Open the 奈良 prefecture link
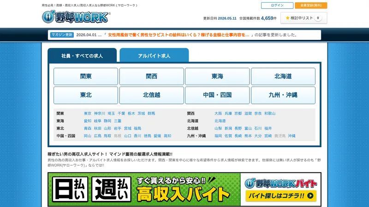The width and height of the screenshot is (369, 207). point(258,113)
